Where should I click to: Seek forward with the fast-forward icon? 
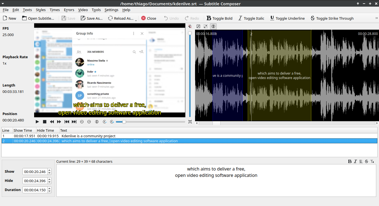point(59,122)
